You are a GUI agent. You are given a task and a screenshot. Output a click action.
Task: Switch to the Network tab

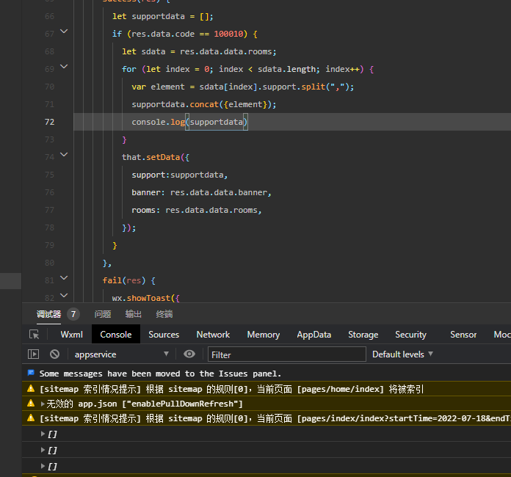click(213, 335)
